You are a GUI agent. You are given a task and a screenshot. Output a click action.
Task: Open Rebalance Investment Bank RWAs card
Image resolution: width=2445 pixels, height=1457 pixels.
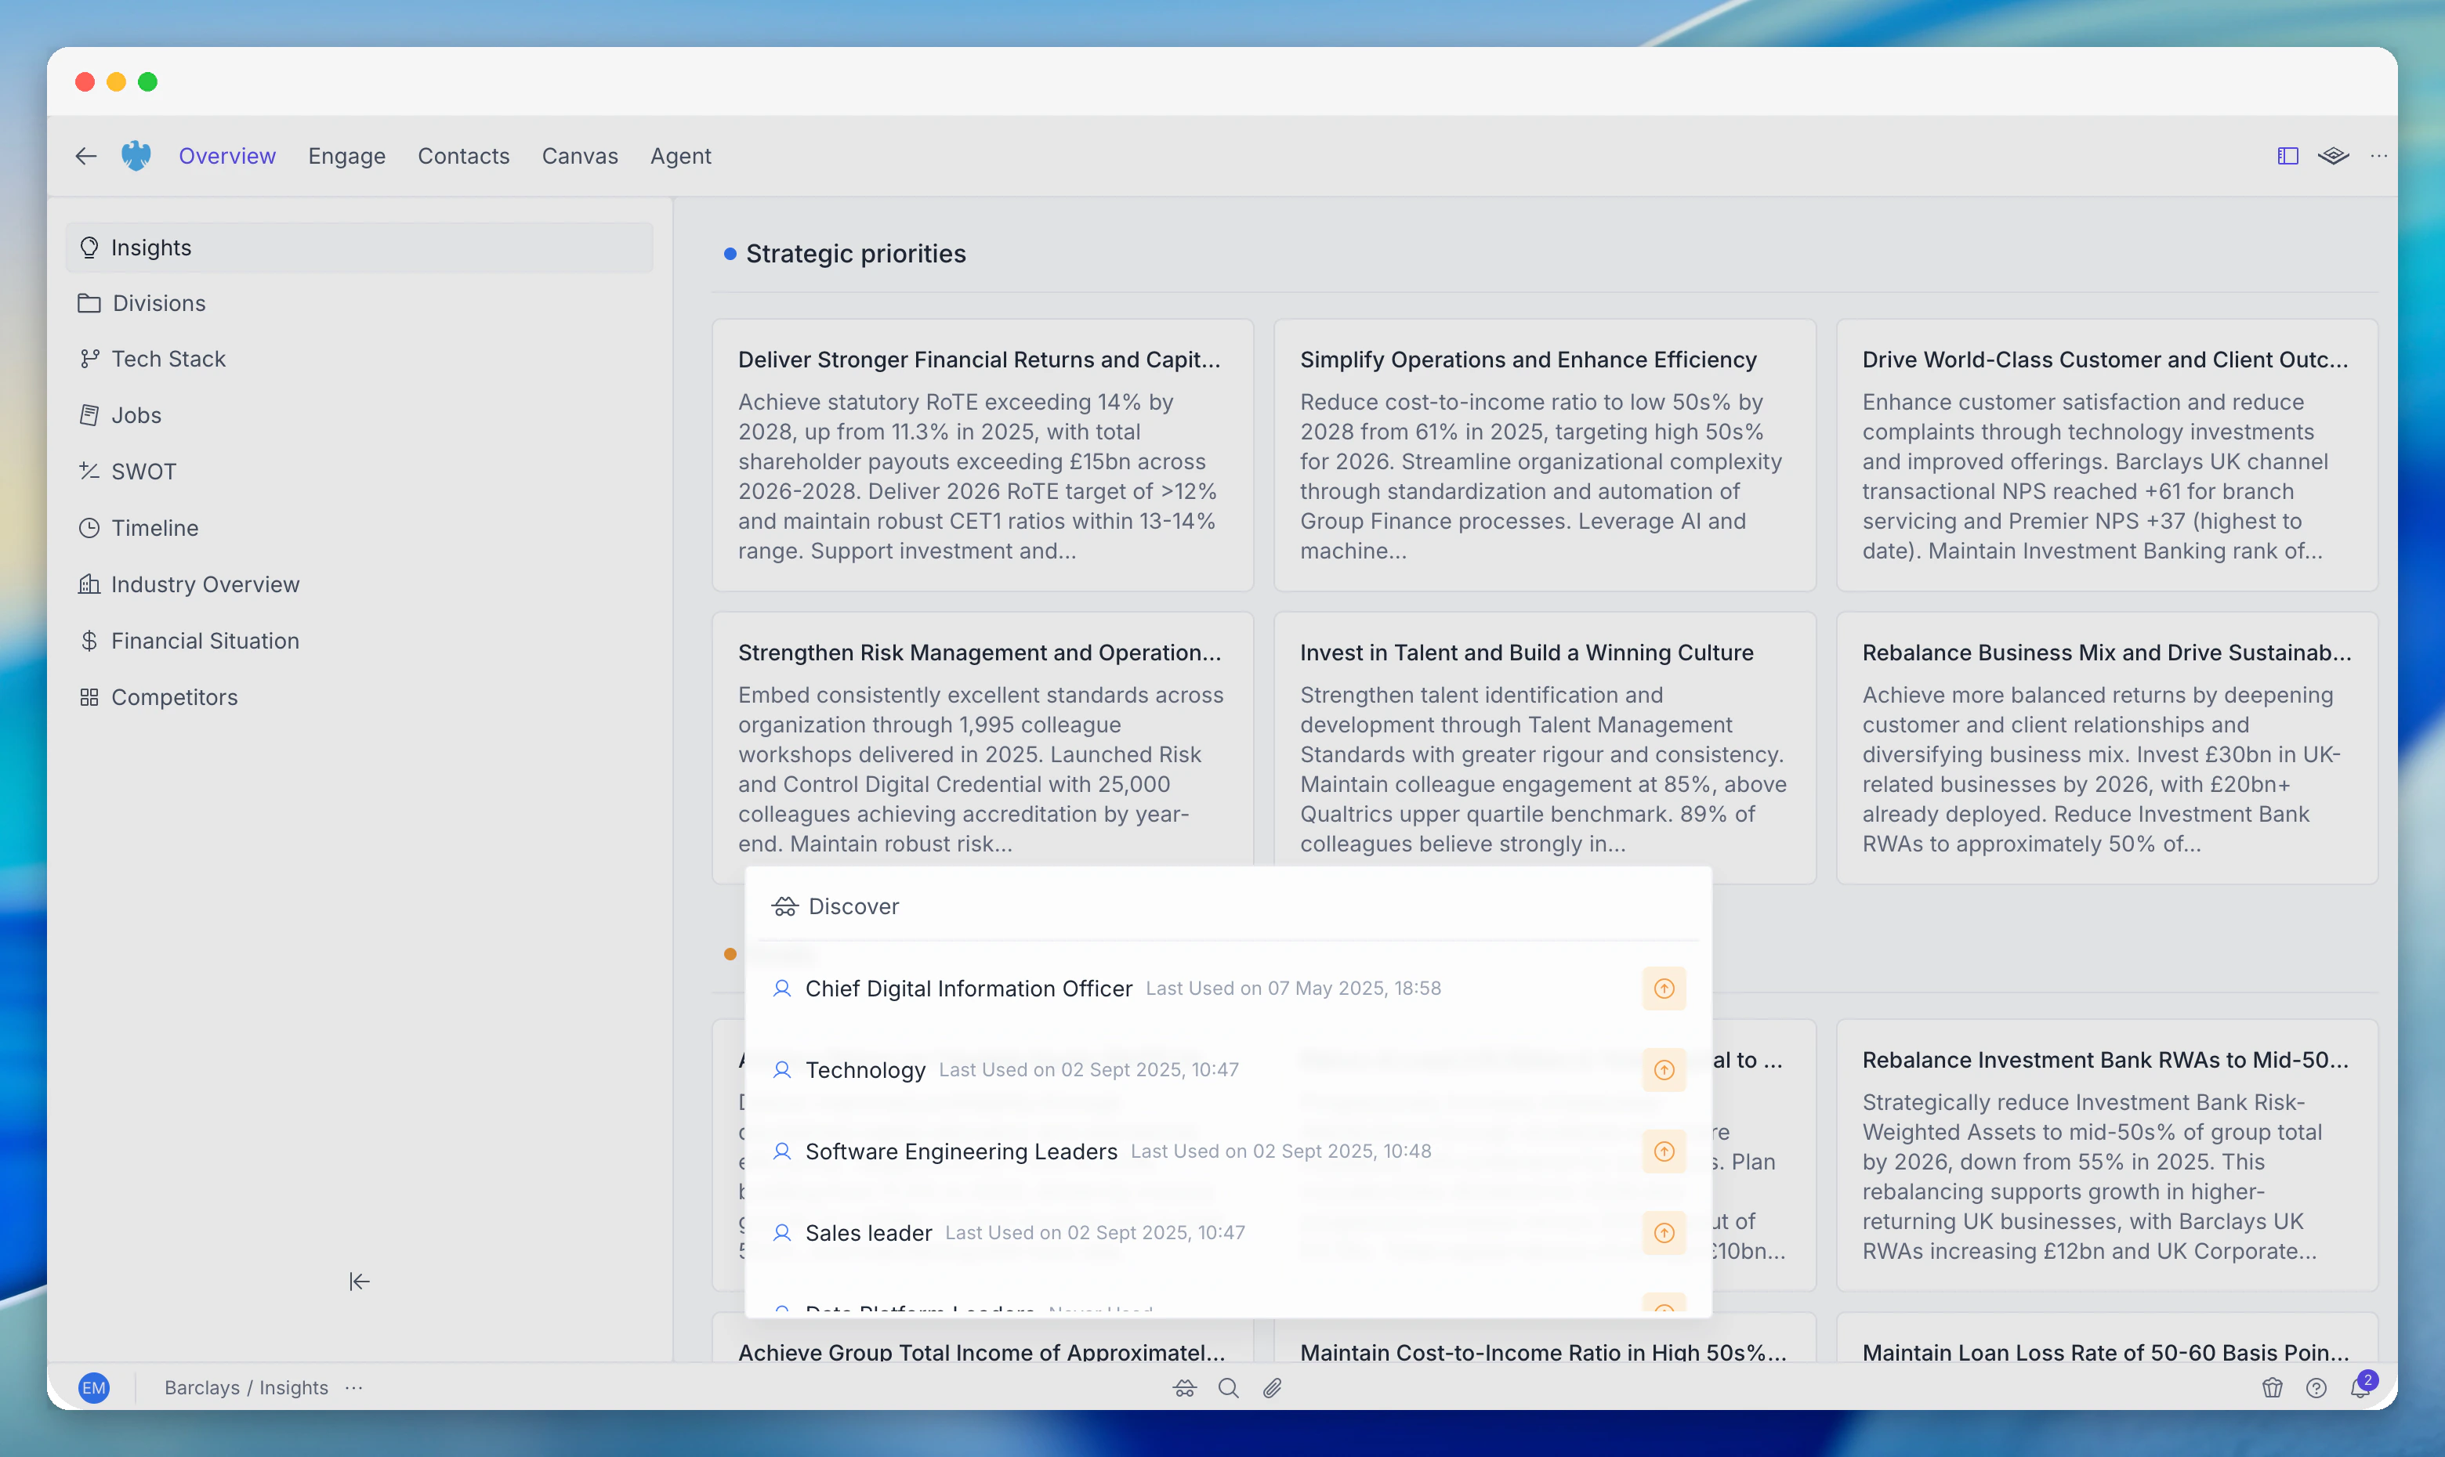tap(2107, 1155)
